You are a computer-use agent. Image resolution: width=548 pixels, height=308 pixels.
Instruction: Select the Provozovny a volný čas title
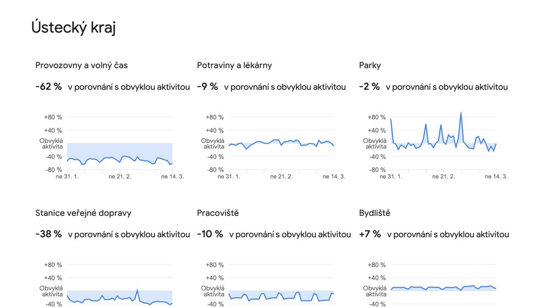coord(81,65)
